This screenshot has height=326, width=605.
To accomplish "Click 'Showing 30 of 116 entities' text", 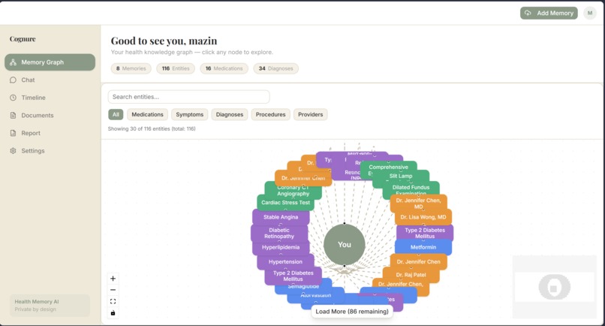I will 152,128.
